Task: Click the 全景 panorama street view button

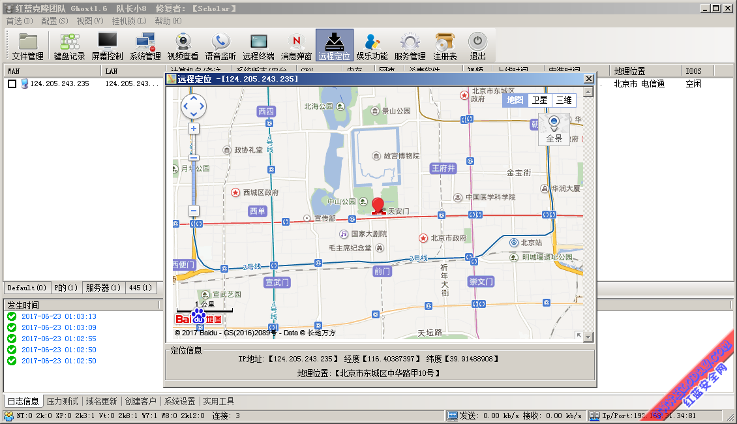Action: tap(554, 129)
